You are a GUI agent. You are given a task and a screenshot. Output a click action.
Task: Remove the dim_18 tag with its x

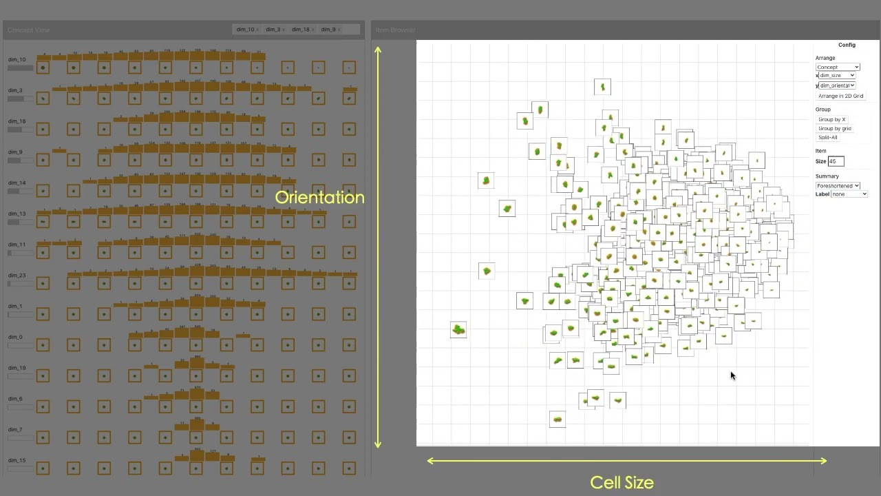point(312,30)
